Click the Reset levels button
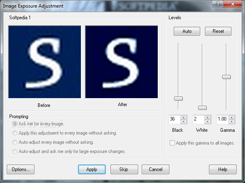This screenshot has width=245, height=183. tap(218, 31)
